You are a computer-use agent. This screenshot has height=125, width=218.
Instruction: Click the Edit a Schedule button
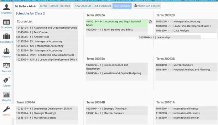point(102,6)
